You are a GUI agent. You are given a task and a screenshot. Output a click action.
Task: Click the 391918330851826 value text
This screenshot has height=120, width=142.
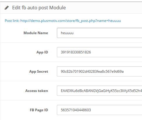76,52
